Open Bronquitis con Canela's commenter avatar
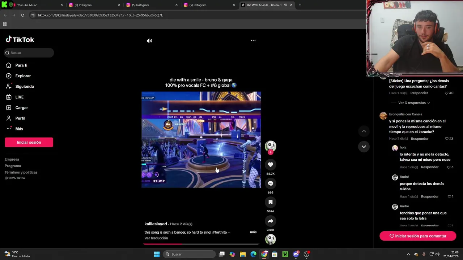 [383, 116]
